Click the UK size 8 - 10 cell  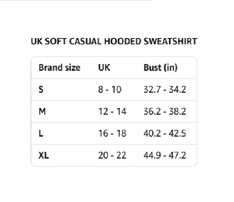click(x=110, y=90)
